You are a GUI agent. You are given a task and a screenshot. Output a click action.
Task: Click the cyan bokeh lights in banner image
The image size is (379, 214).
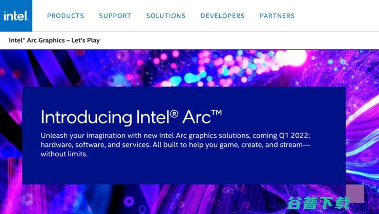coord(192,78)
